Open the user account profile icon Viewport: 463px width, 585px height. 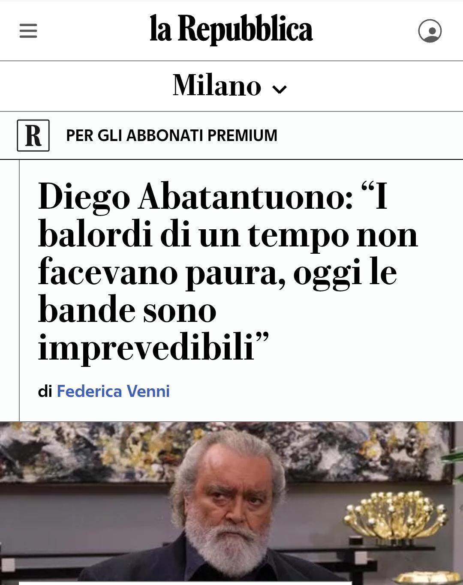[430, 31]
